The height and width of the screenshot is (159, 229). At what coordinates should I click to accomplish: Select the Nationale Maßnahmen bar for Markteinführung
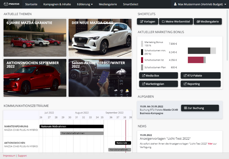(x=71, y=126)
